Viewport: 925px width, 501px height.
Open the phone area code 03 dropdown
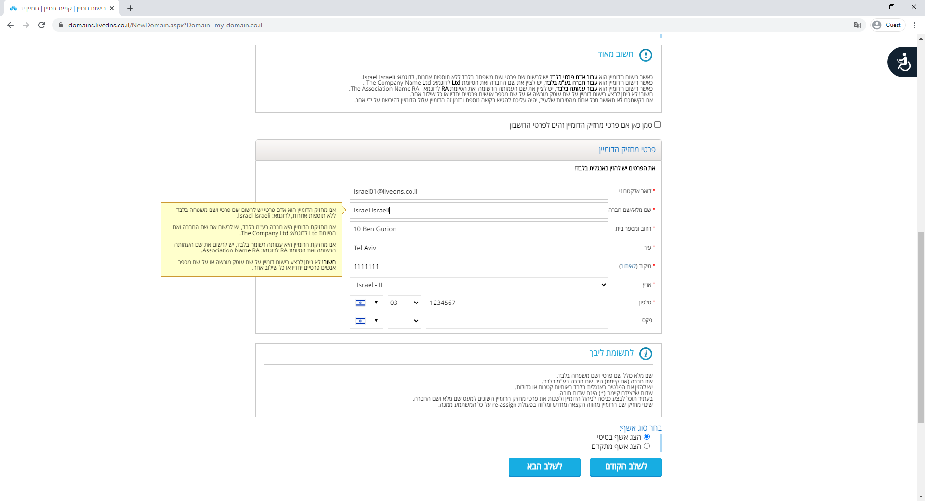[404, 303]
